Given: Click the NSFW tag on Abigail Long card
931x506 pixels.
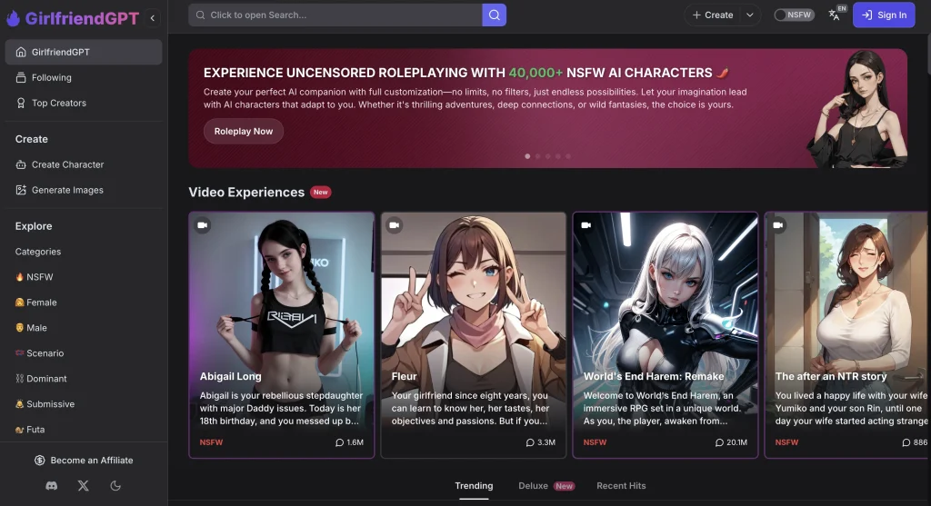Looking at the screenshot, I should click(211, 442).
